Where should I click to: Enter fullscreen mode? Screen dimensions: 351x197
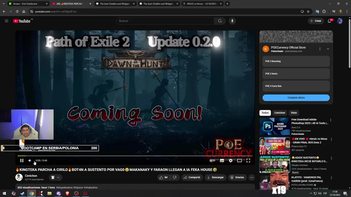pyautogui.click(x=248, y=161)
